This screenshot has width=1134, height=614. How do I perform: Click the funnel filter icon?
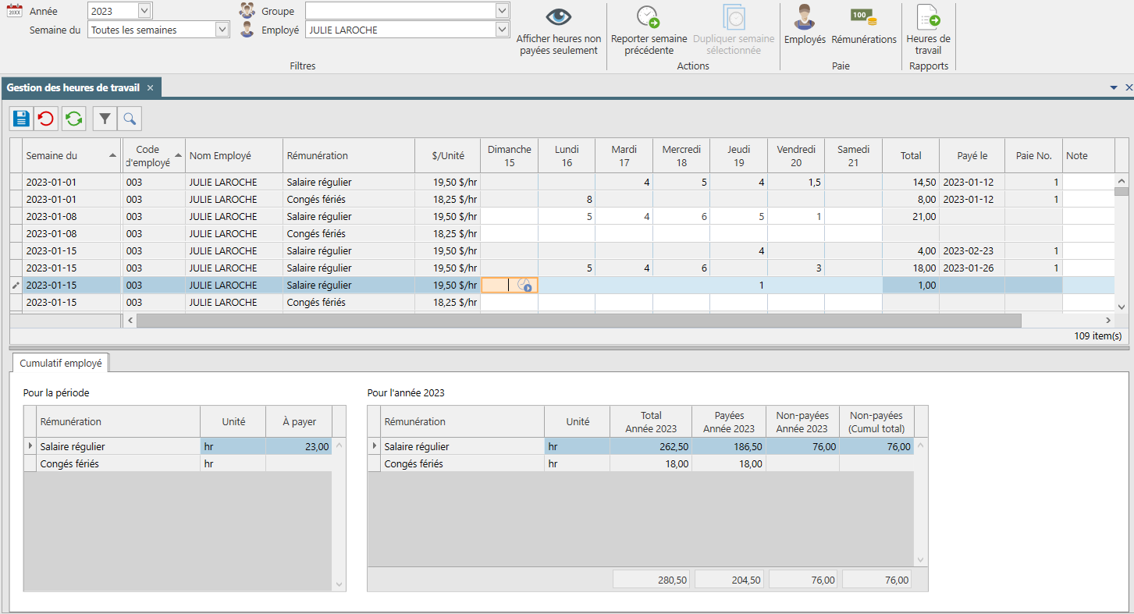[105, 119]
